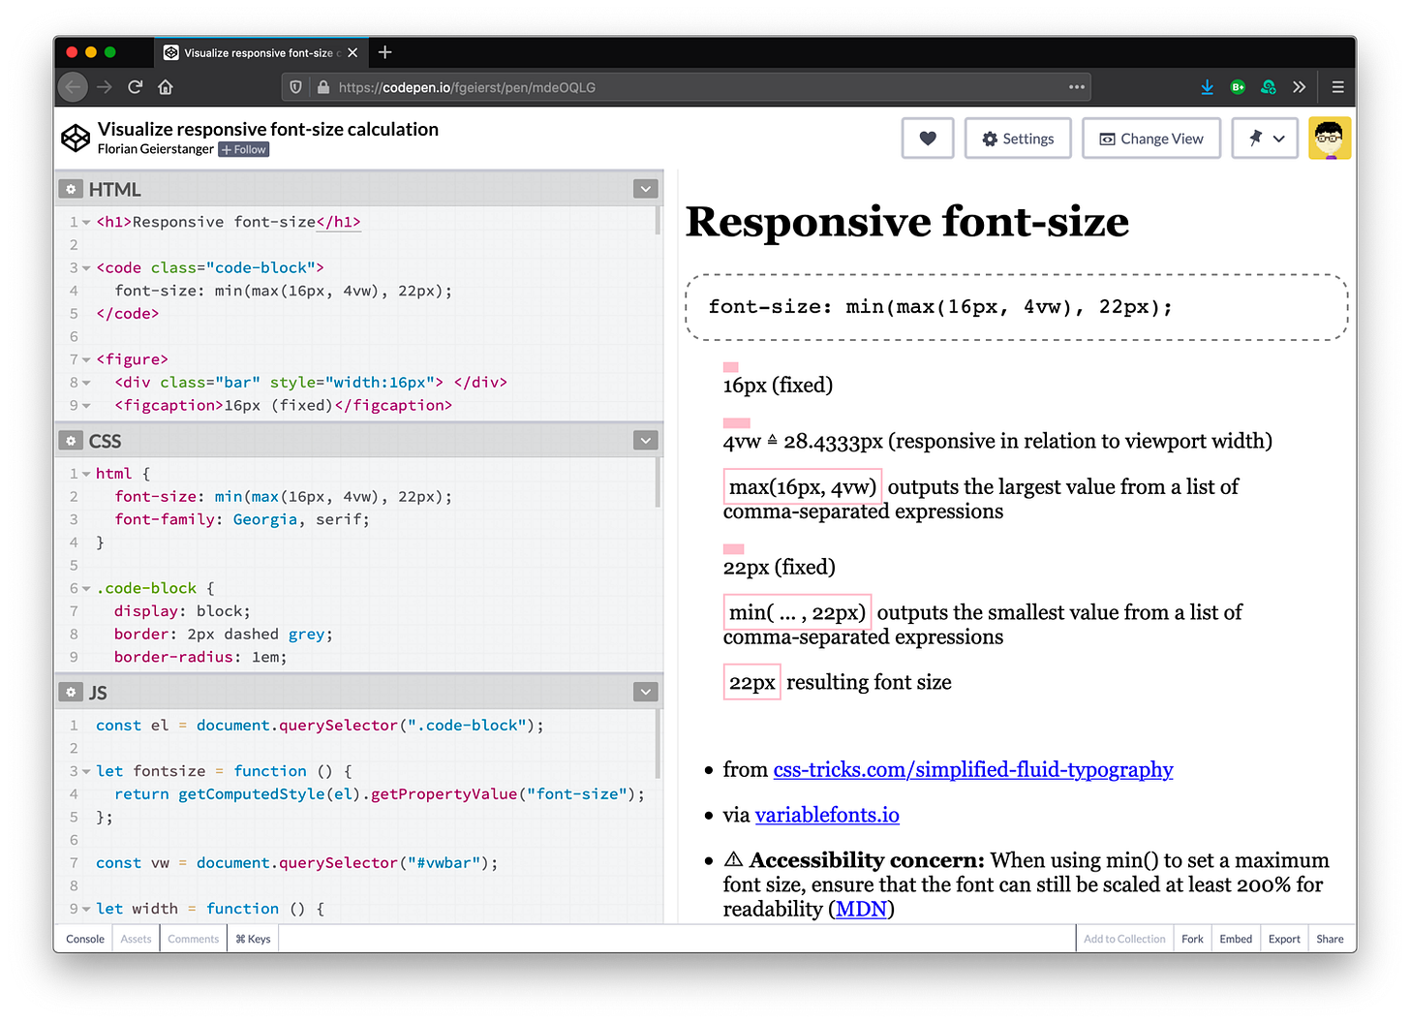1410x1023 pixels.
Task: Expand the CSS panel dropdown chevron
Action: [645, 441]
